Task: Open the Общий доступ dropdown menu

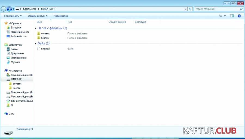Action: (x=38, y=16)
